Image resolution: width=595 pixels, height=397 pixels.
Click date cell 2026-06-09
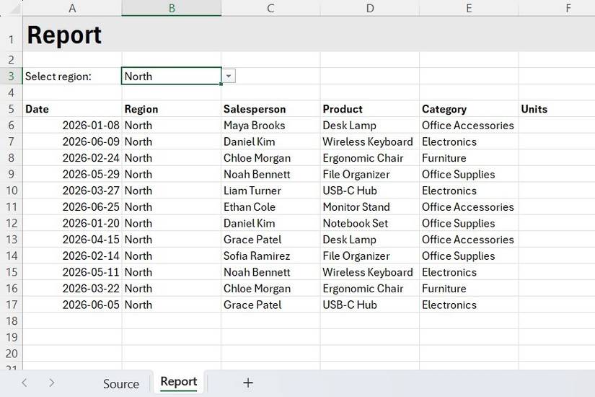[72, 141]
